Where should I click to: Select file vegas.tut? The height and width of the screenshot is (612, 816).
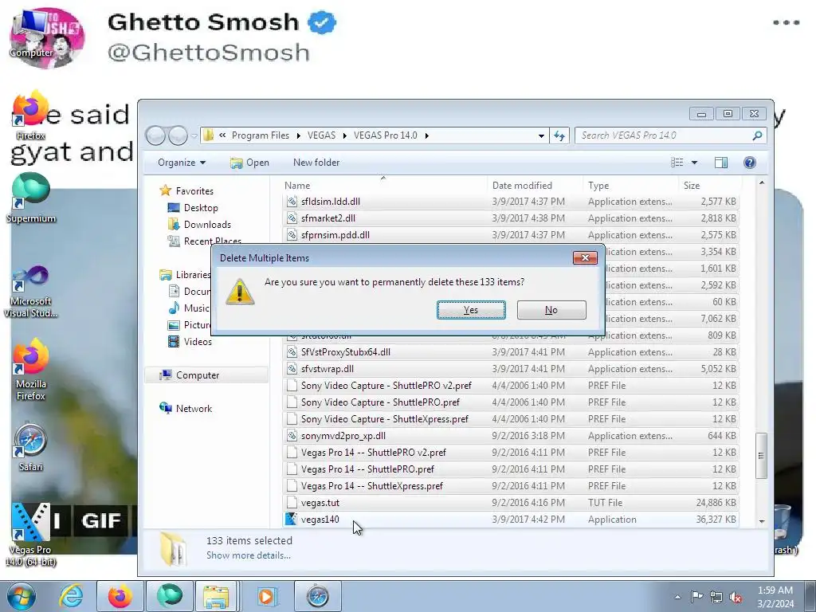320,503
